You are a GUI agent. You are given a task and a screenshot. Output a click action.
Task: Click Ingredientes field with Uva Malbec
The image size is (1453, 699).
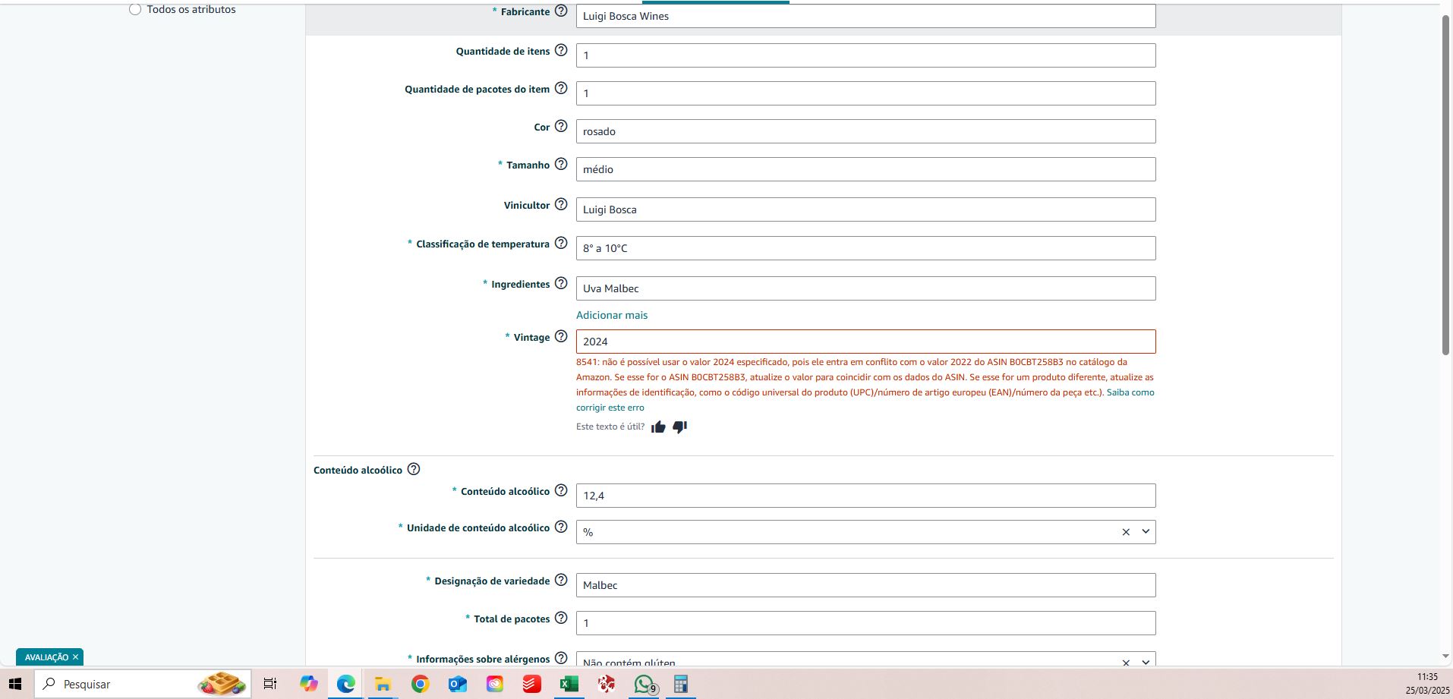(x=865, y=288)
